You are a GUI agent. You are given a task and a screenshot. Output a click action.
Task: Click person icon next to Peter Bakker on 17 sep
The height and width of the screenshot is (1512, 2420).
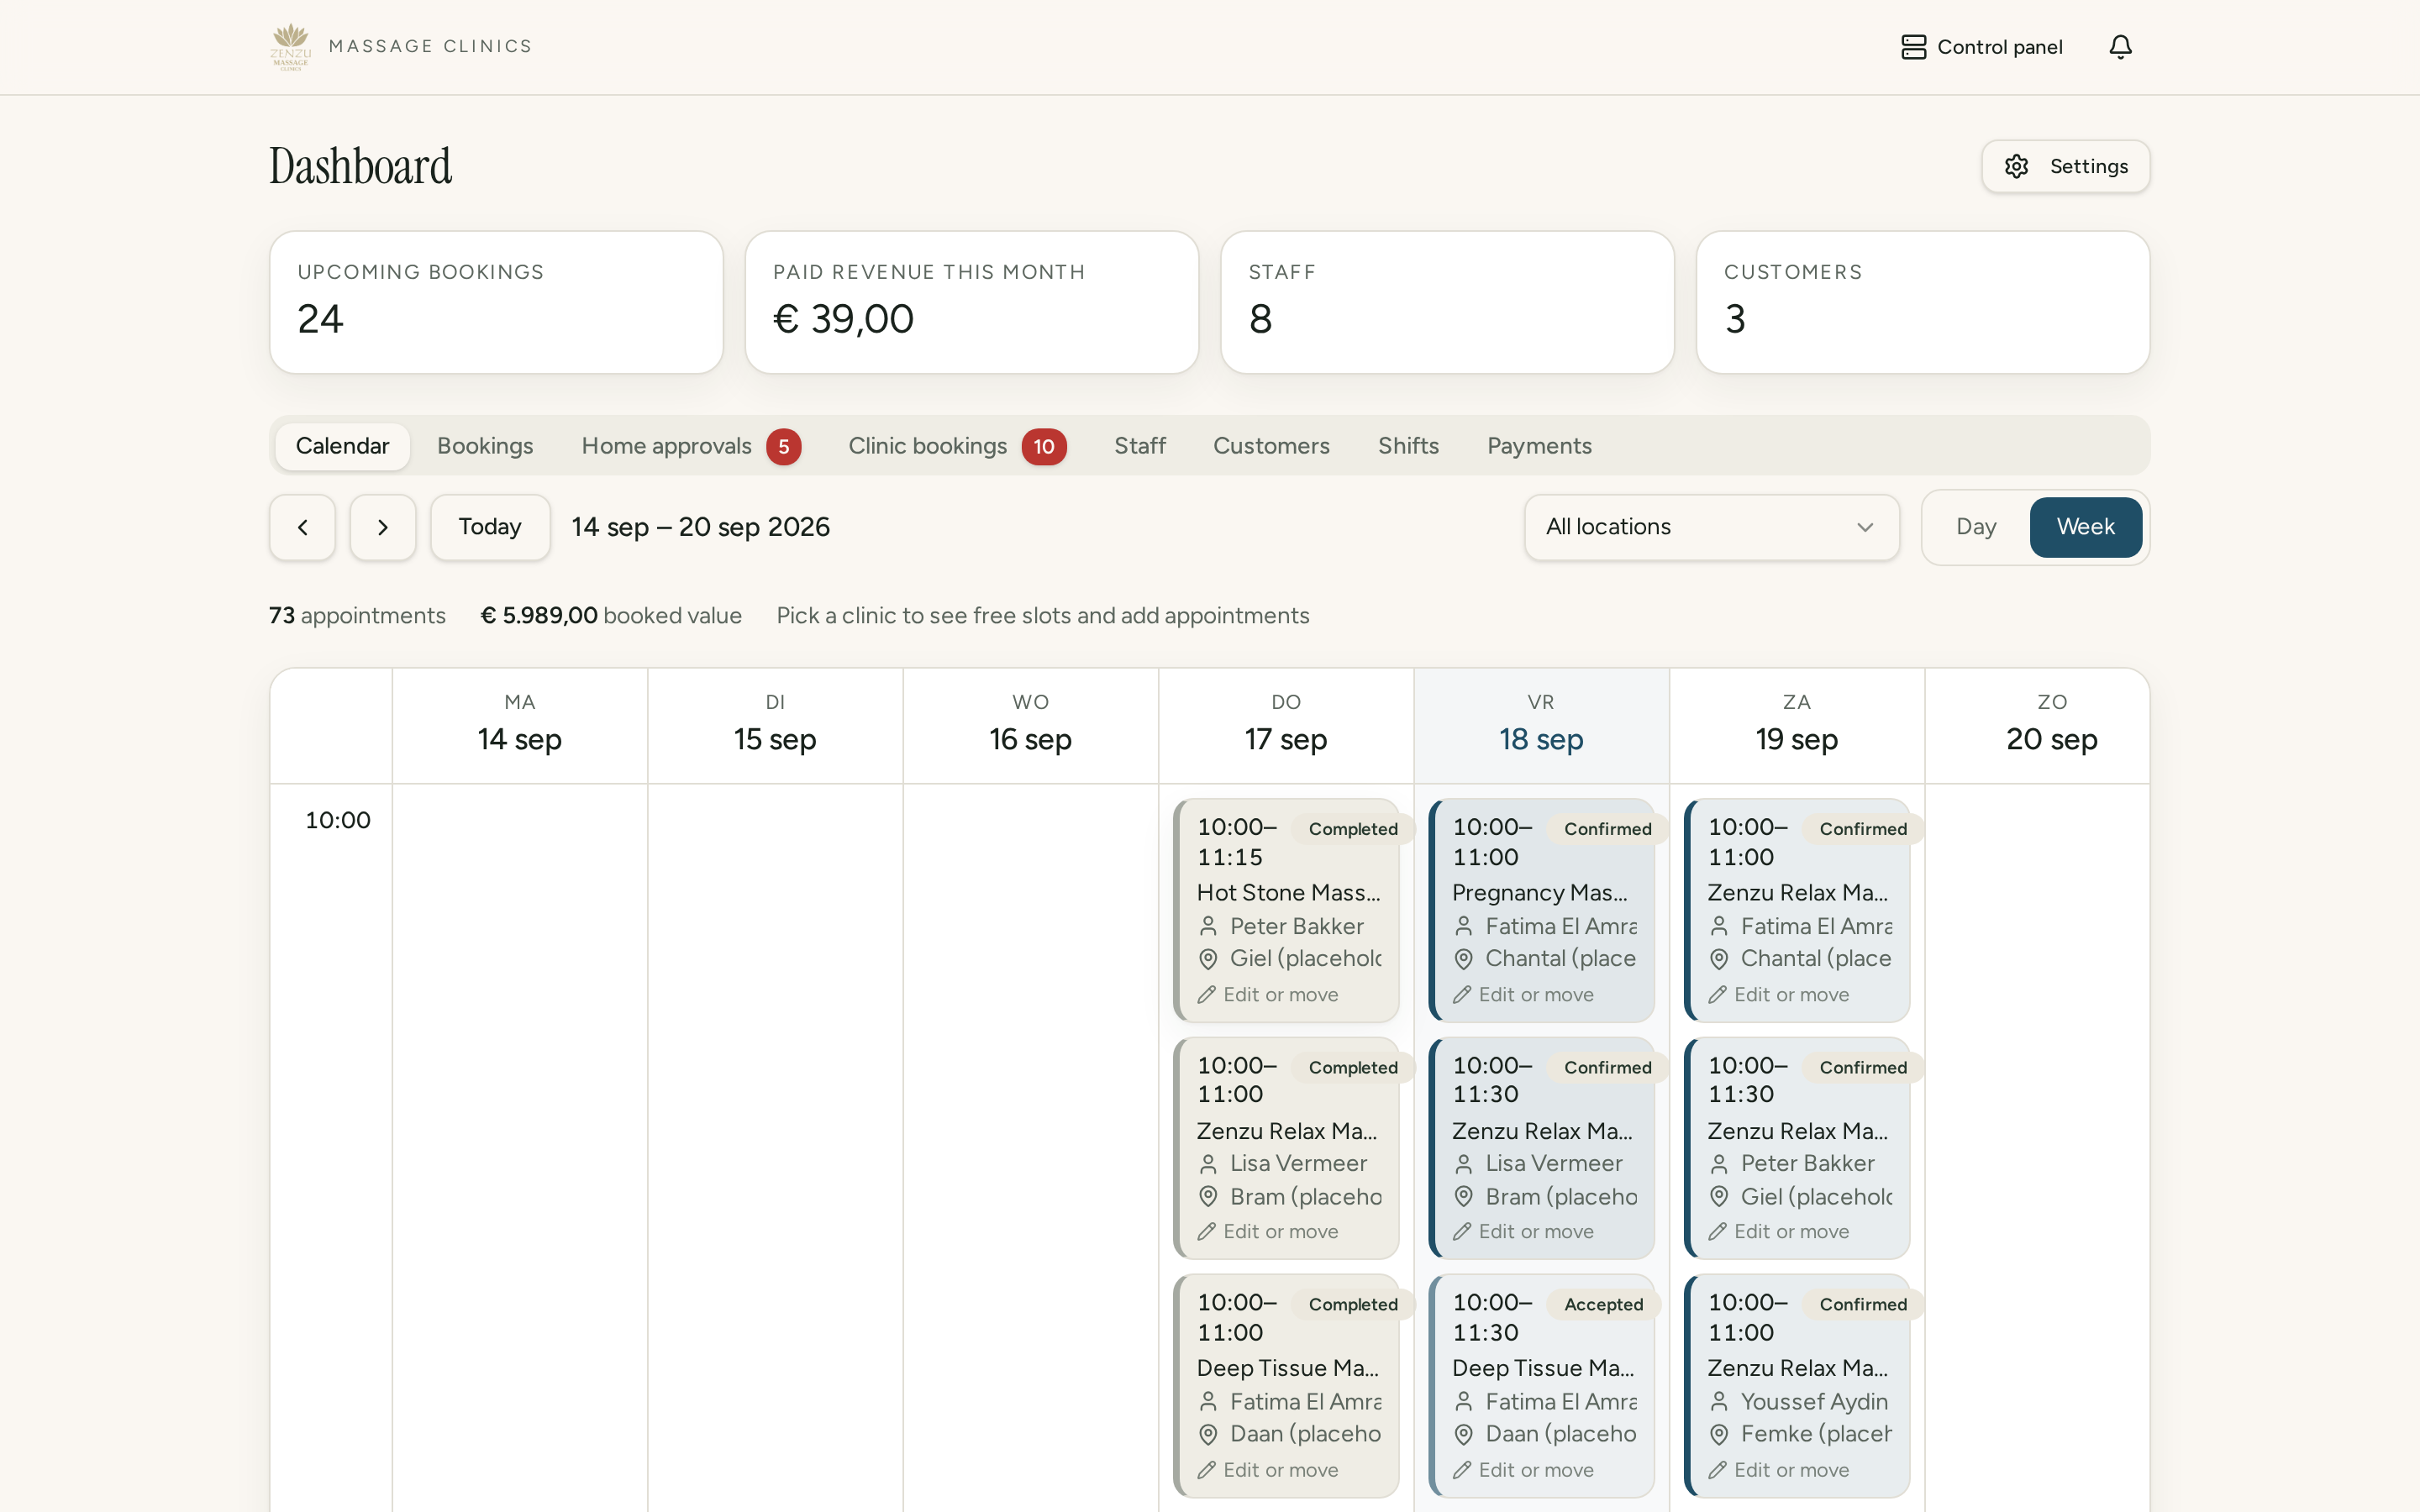click(x=1208, y=926)
